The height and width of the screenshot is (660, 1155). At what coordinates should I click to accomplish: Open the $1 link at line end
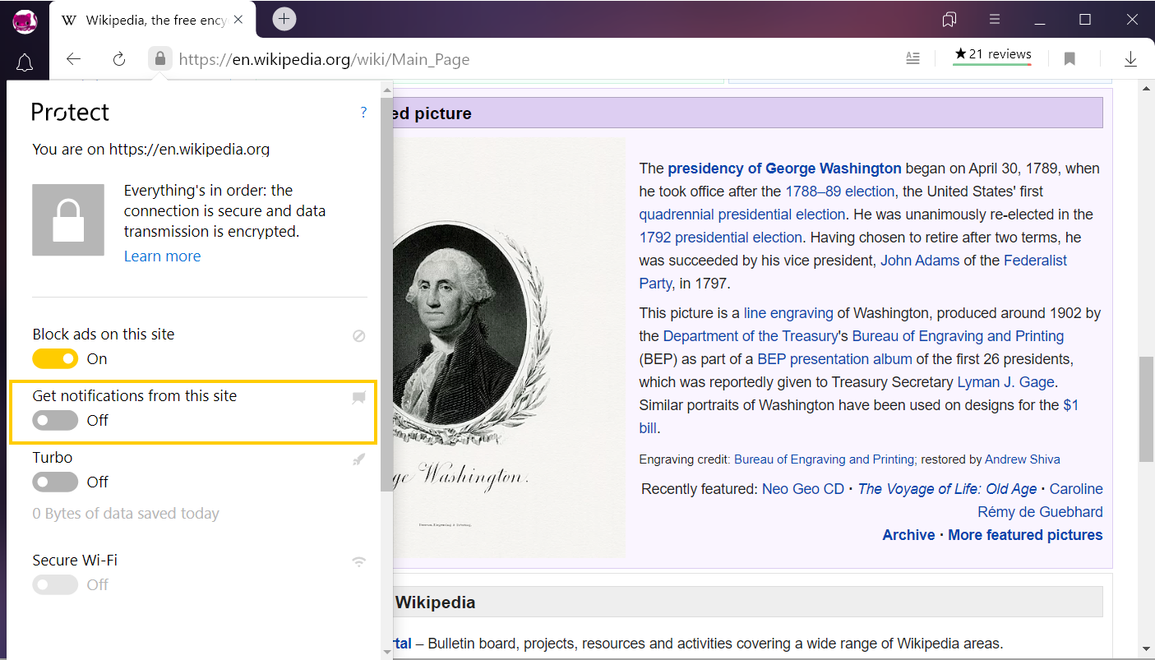(x=1070, y=405)
